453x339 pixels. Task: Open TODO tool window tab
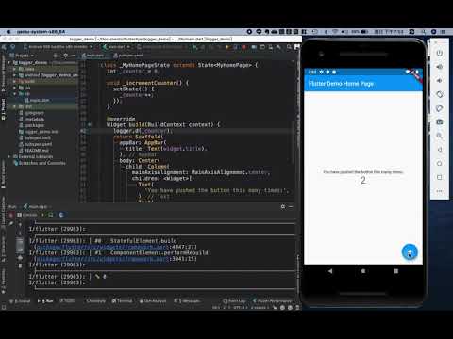click(68, 301)
